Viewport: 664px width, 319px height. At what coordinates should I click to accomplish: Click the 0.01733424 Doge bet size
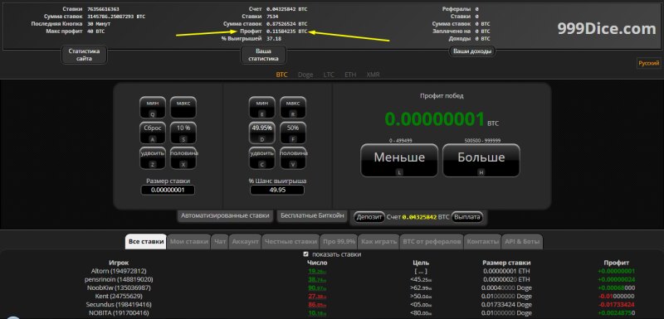(506, 304)
